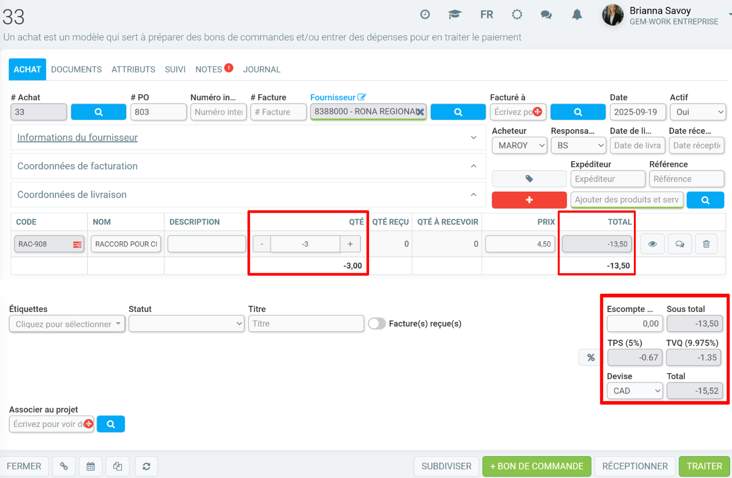
Task: Search suppliers with the Fournisseur magnifier button
Action: [x=458, y=112]
